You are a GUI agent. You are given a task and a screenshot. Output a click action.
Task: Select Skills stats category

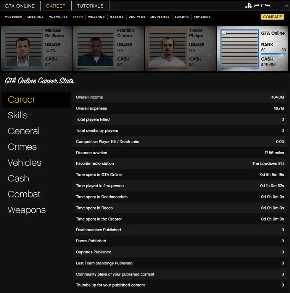click(18, 115)
